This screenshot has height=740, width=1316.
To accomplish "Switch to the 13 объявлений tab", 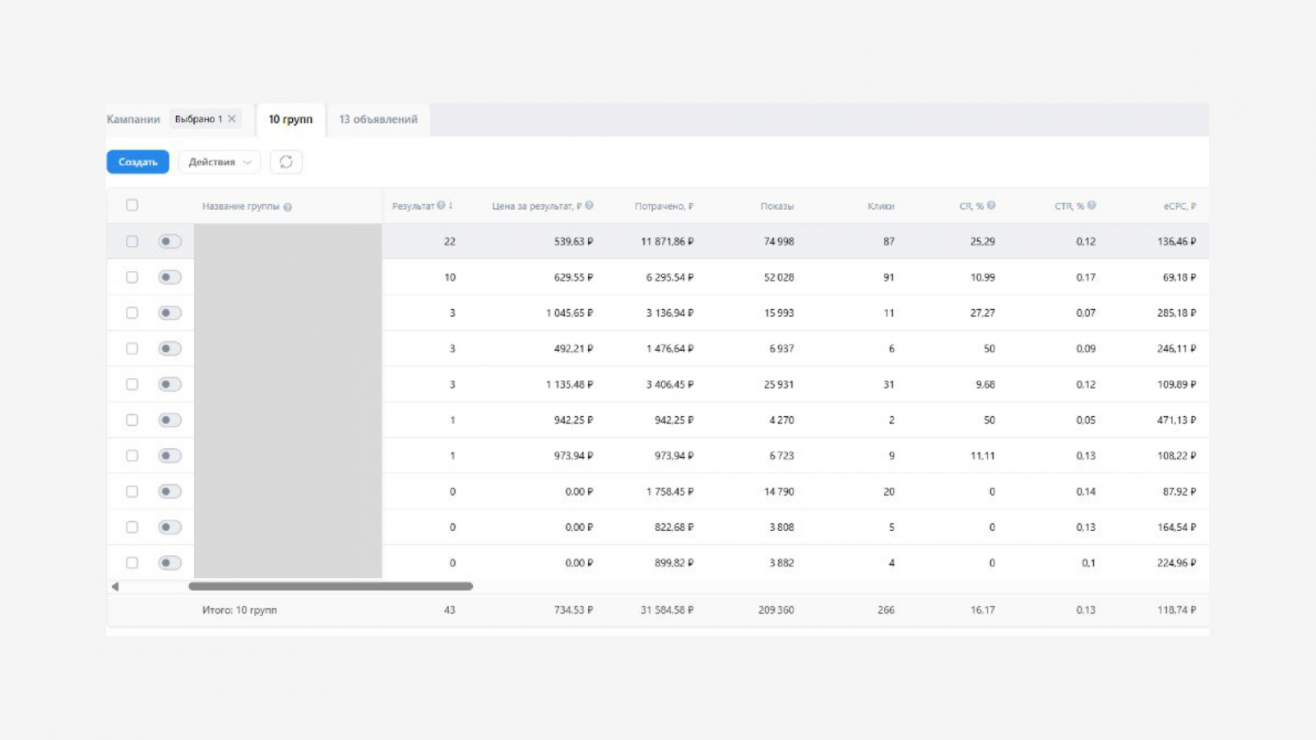I will click(378, 119).
